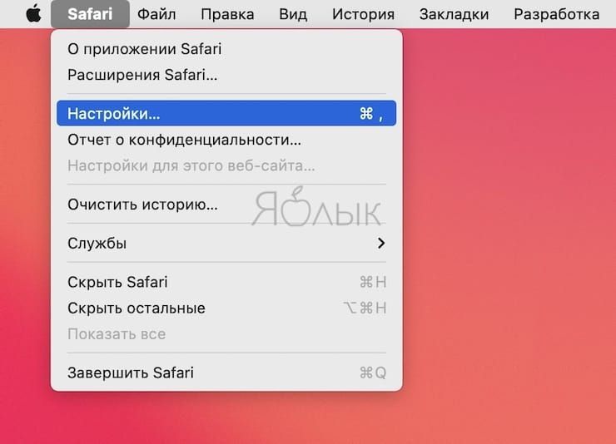Open Расширения Safari… entry

pos(226,75)
